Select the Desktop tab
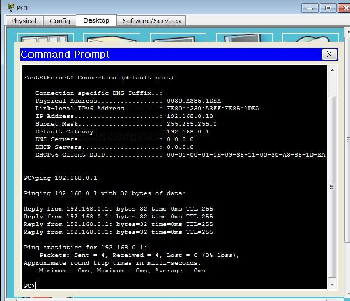 click(x=96, y=20)
